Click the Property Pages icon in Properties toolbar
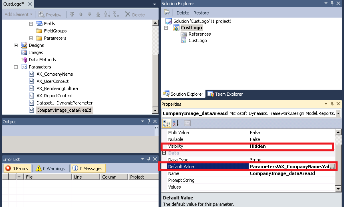This screenshot has height=207, width=344. (187, 123)
